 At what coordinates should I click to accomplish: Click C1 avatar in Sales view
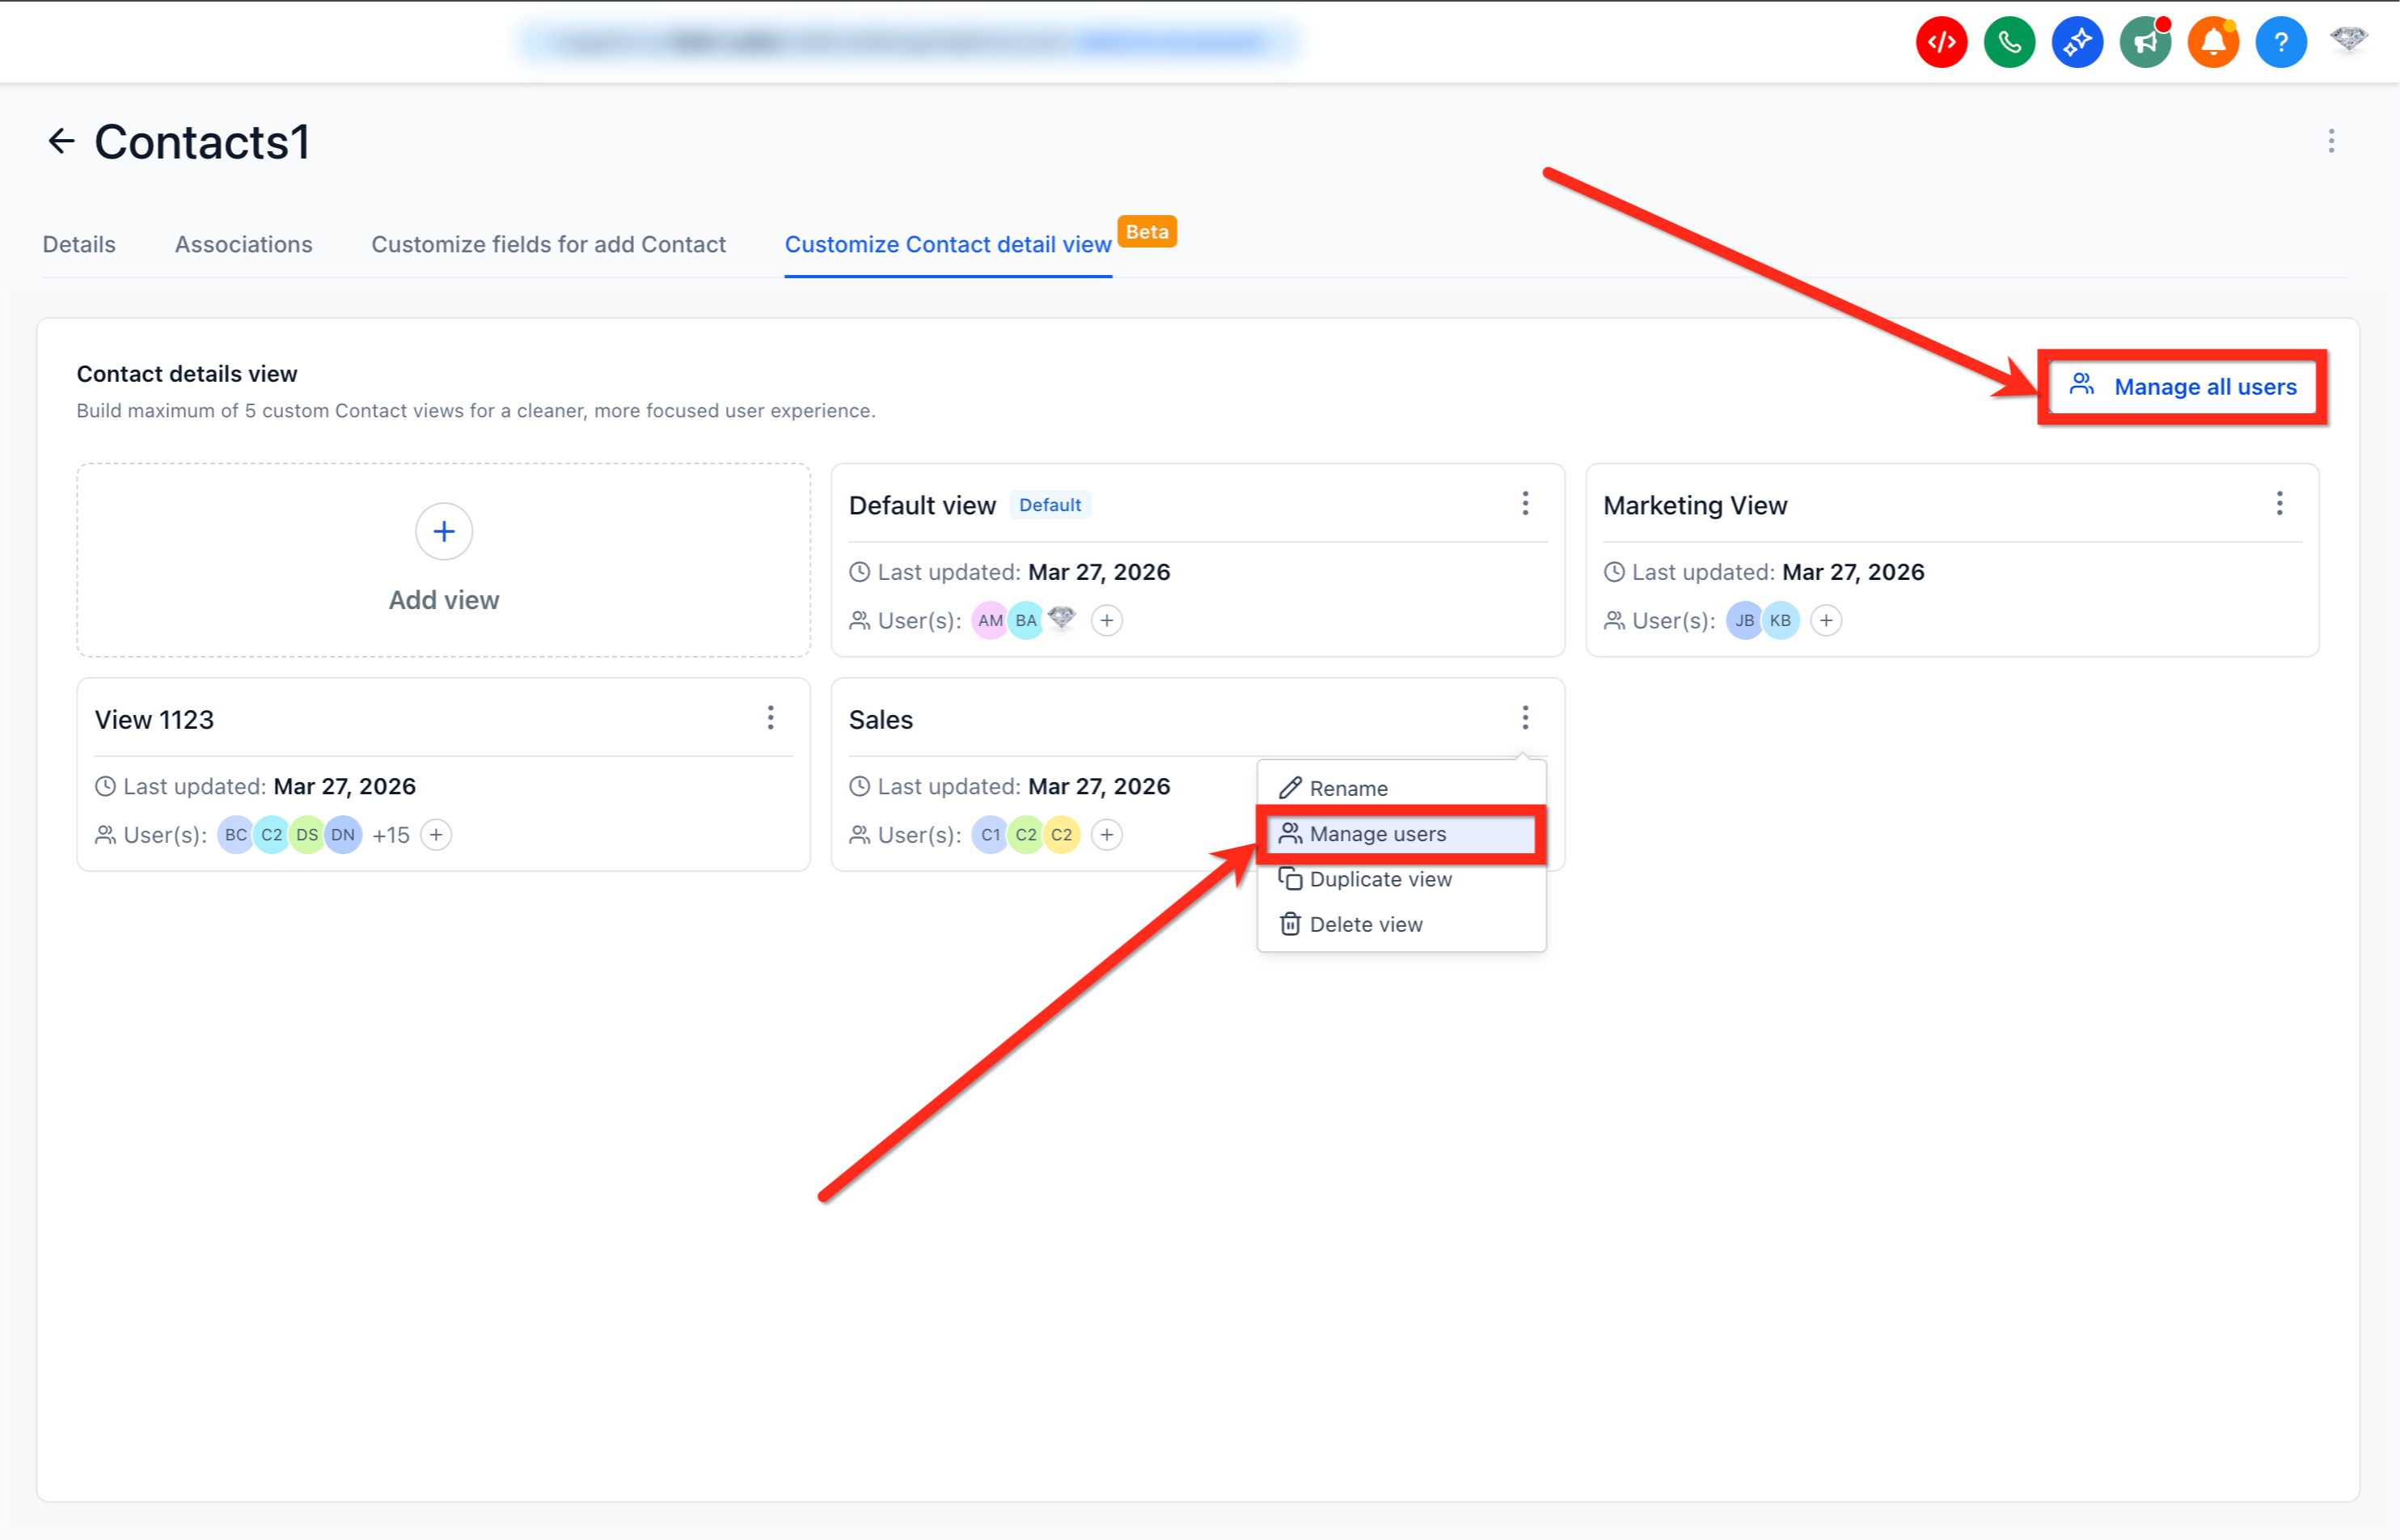(990, 835)
